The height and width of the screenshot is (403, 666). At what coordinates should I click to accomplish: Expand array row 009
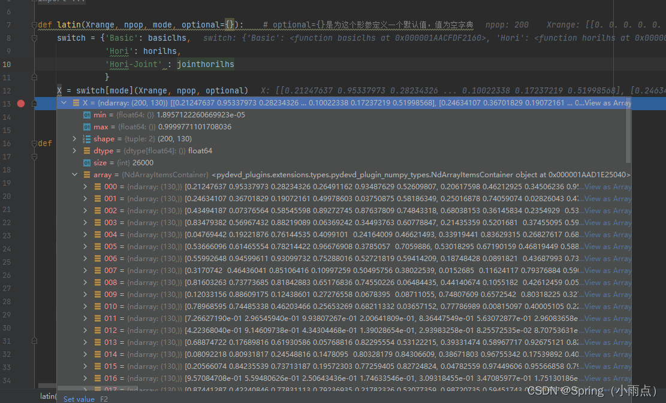point(85,295)
